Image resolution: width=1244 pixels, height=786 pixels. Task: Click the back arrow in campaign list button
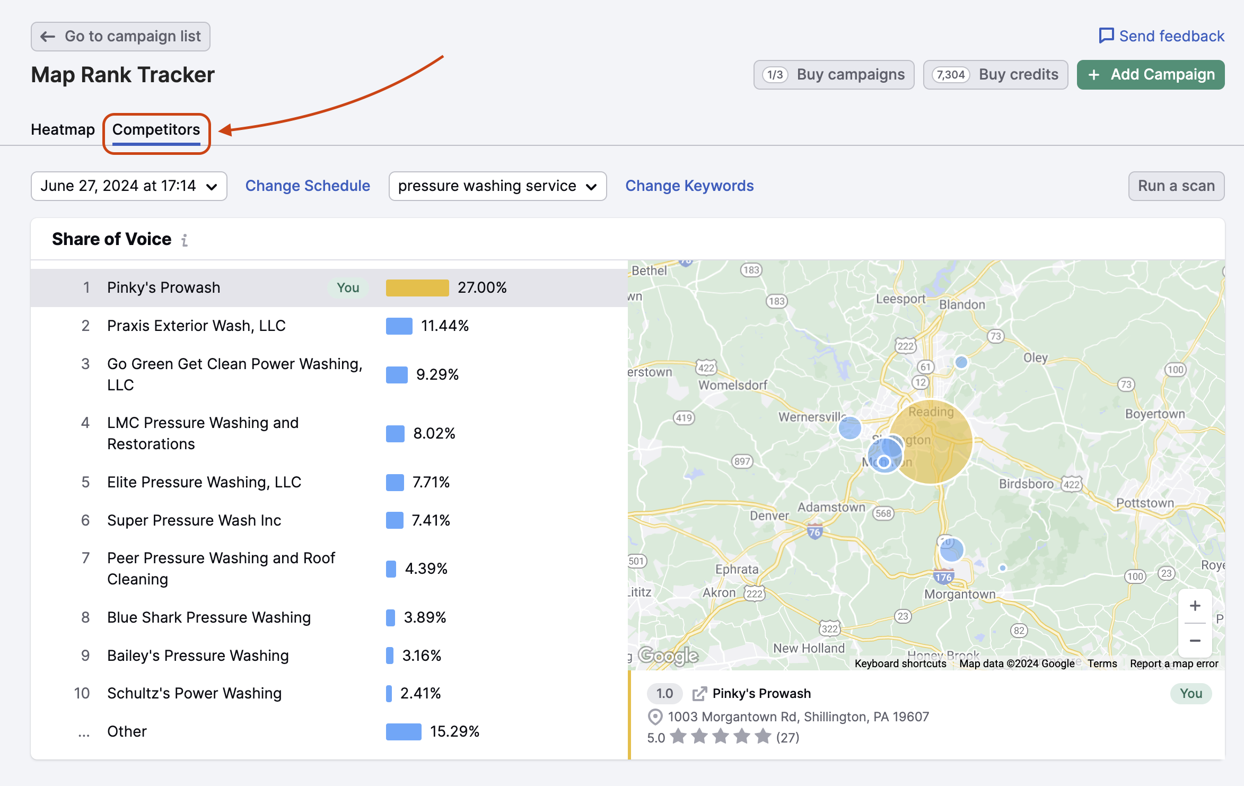[48, 37]
